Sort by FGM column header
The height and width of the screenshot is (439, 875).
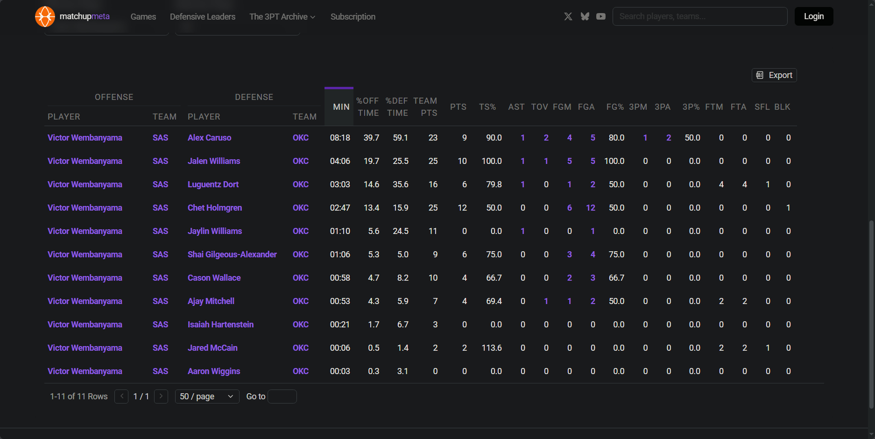pyautogui.click(x=562, y=107)
